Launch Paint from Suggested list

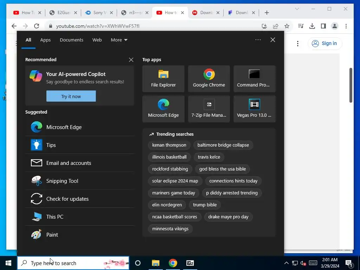pyautogui.click(x=80, y=234)
